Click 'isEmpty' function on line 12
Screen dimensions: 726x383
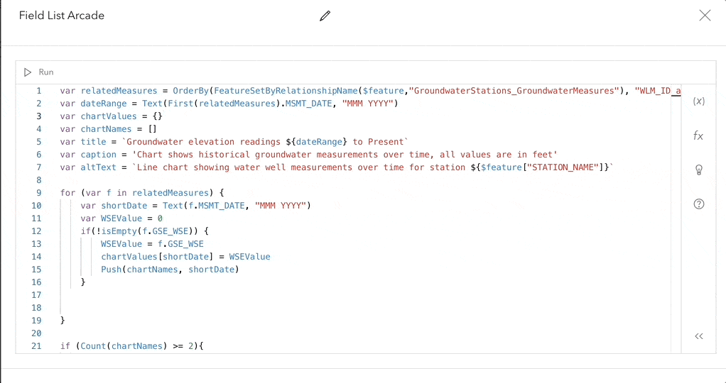pyautogui.click(x=119, y=231)
